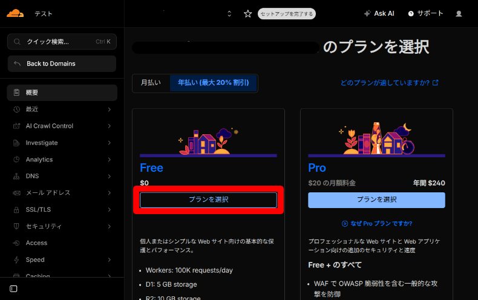Viewport: 478px width, 300px height.
Task: Click the support question mark icon
Action: (411, 14)
